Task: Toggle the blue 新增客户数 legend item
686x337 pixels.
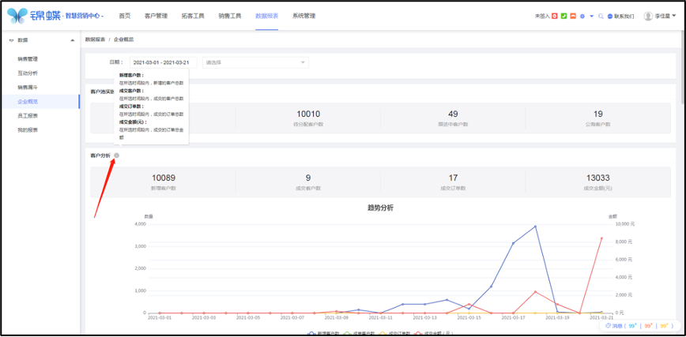Action: pyautogui.click(x=324, y=334)
